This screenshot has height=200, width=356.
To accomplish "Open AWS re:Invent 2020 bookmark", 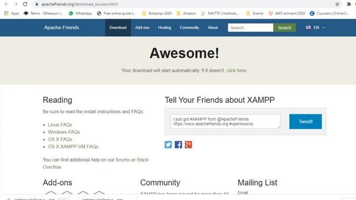I will 287,13.
